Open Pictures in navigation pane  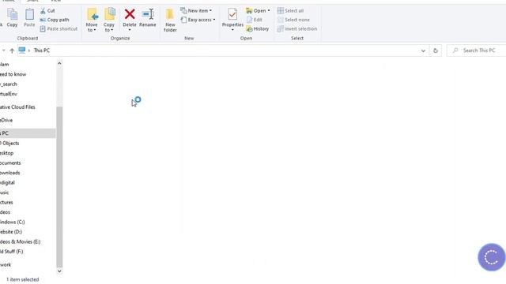pos(6,202)
